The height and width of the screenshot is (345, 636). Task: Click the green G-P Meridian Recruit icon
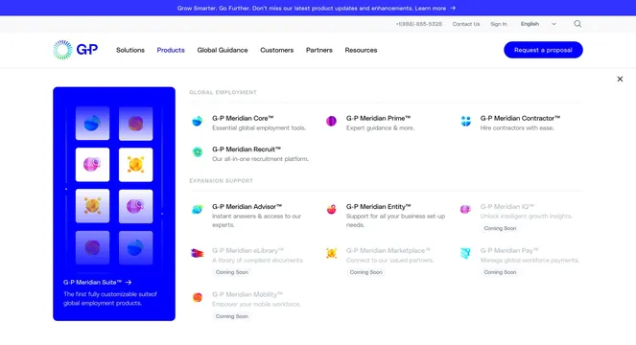pyautogui.click(x=197, y=152)
